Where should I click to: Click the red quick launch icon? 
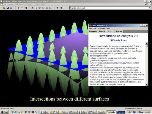pyautogui.click(x=33, y=112)
